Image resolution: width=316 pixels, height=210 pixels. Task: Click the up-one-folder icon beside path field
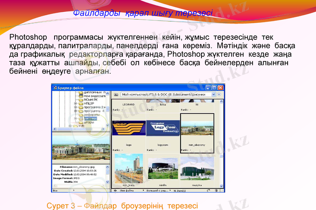click(116, 95)
